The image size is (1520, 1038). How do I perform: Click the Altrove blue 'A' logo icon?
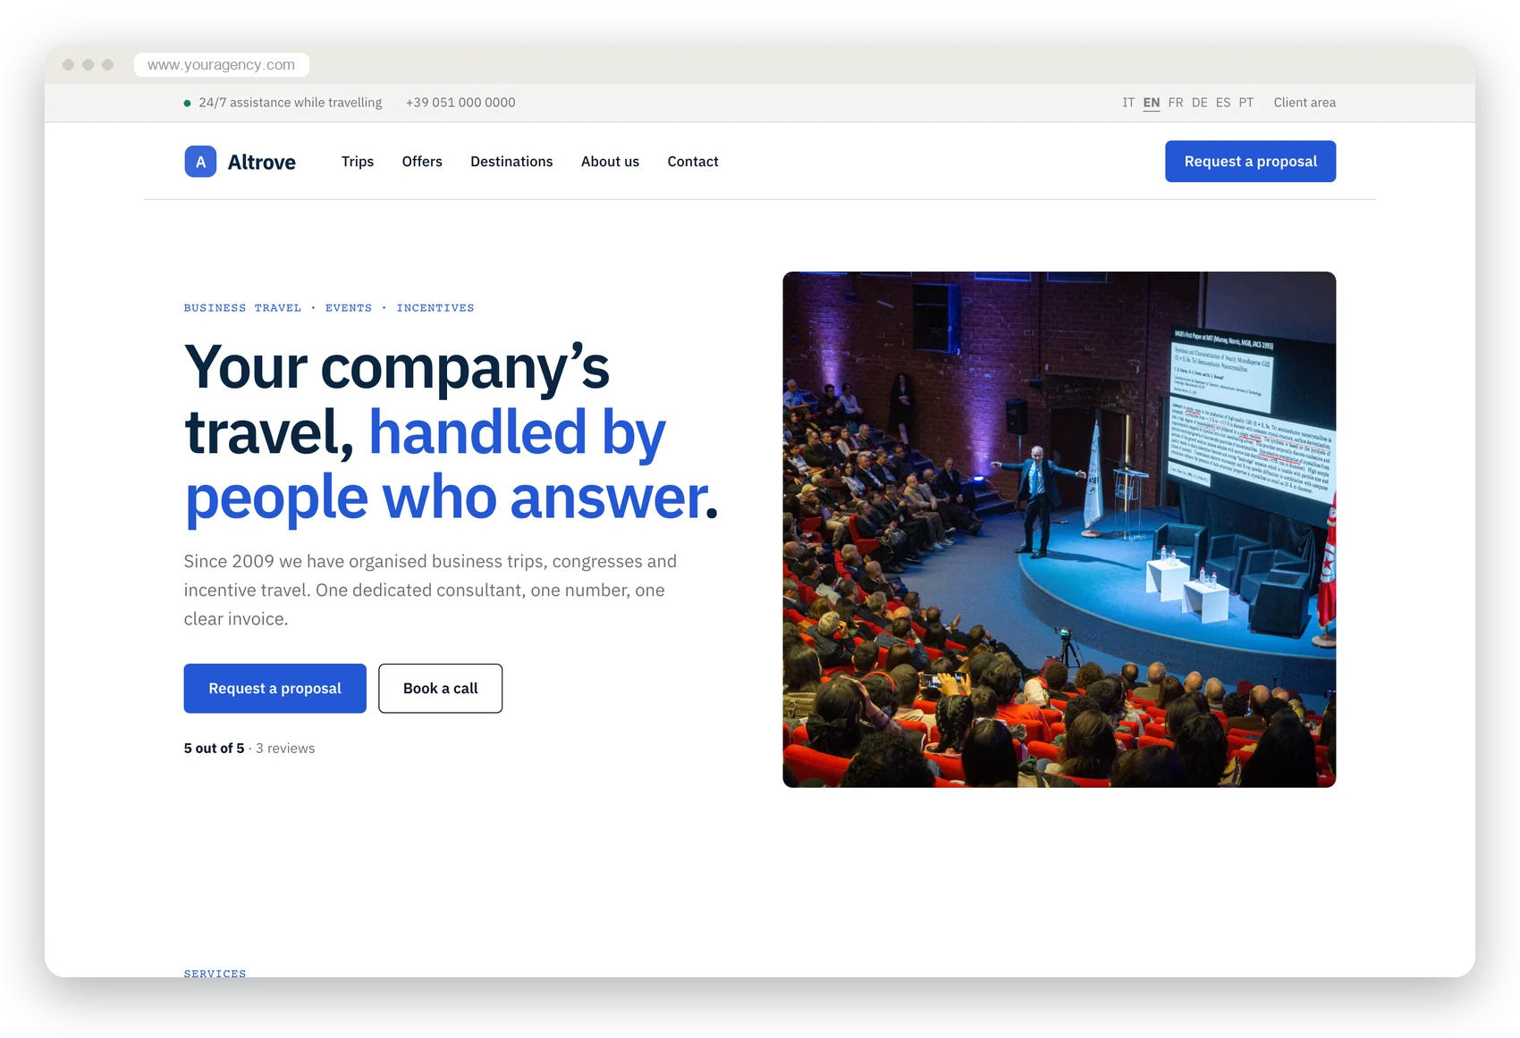(x=200, y=162)
